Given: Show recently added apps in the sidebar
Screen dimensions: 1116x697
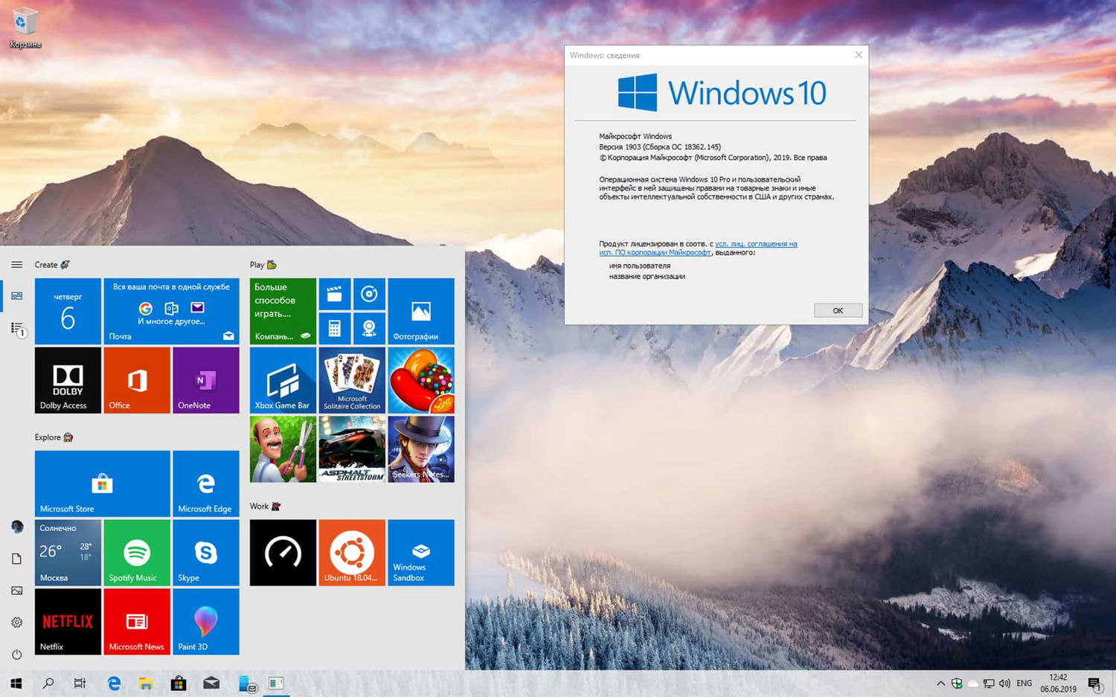Looking at the screenshot, I should (x=16, y=327).
